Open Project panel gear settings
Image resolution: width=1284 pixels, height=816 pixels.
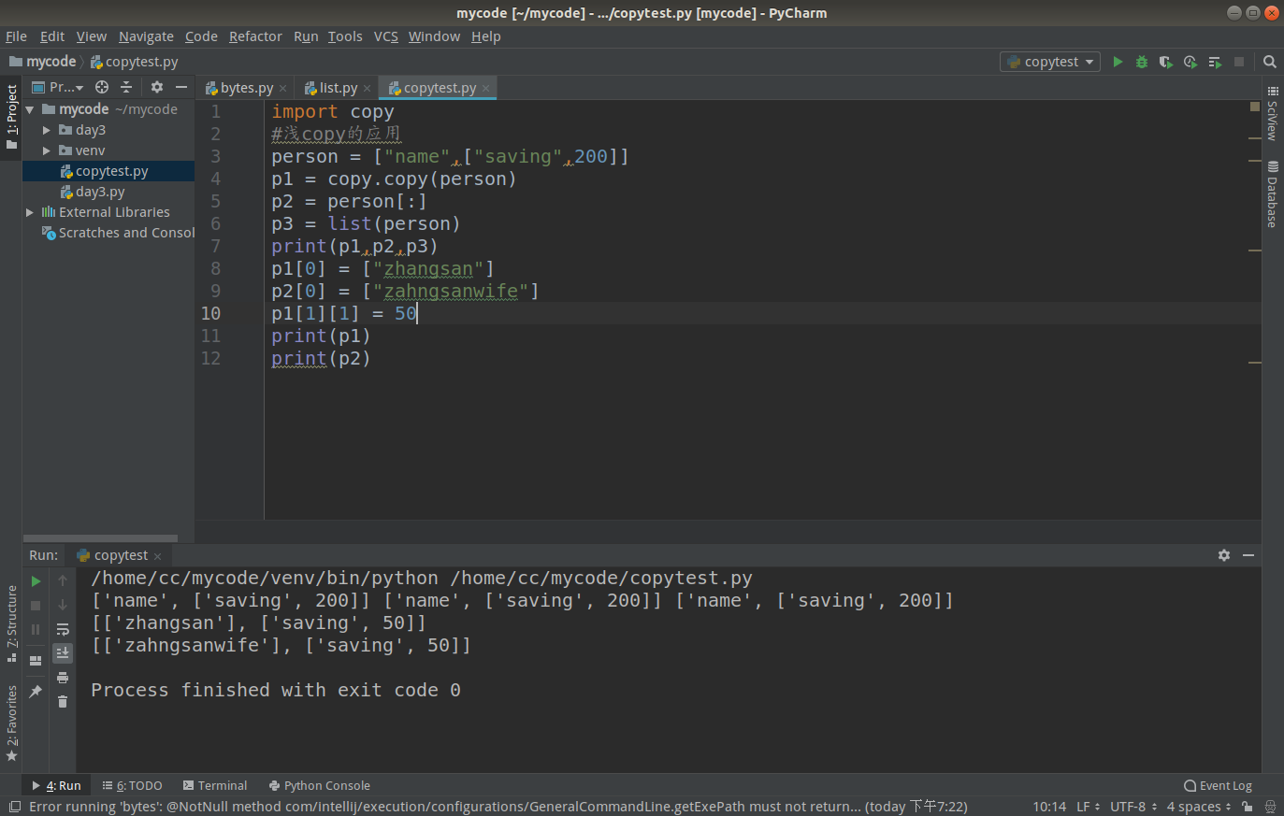(157, 87)
